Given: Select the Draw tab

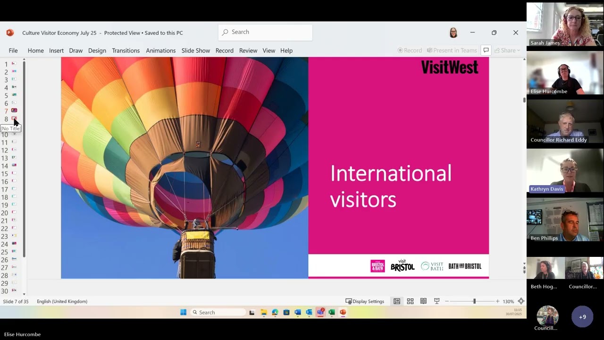Looking at the screenshot, I should point(75,51).
